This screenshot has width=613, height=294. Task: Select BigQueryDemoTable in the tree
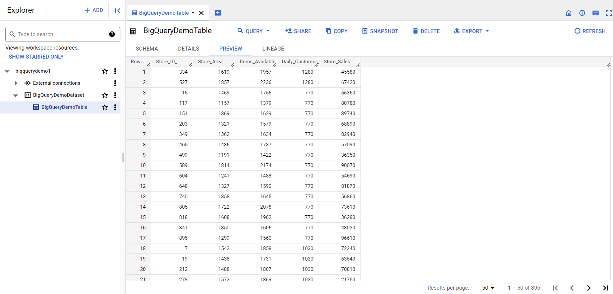[64, 107]
